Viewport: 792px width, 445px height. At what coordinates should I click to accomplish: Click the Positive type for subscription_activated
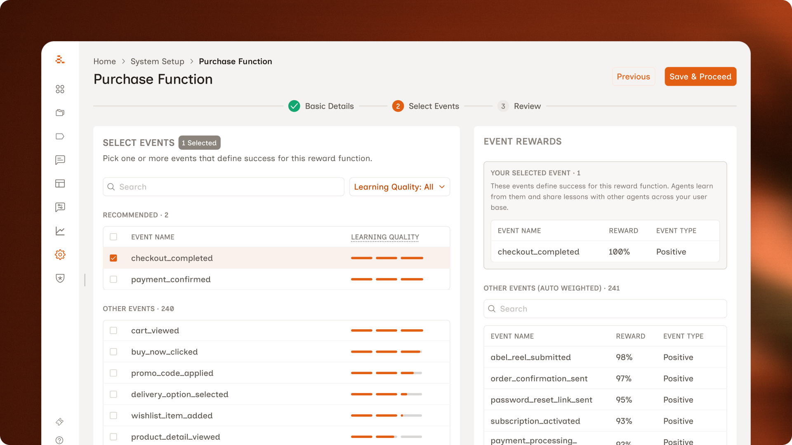678,421
